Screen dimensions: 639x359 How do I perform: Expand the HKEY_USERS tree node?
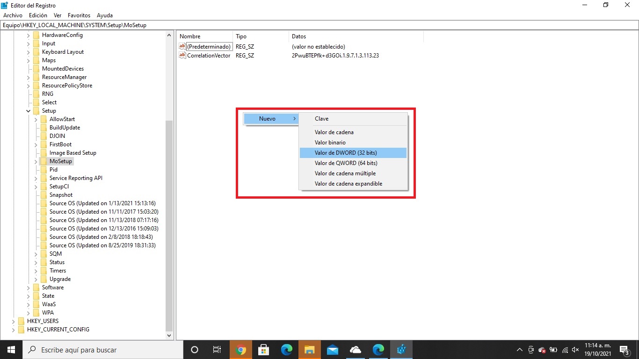click(14, 321)
